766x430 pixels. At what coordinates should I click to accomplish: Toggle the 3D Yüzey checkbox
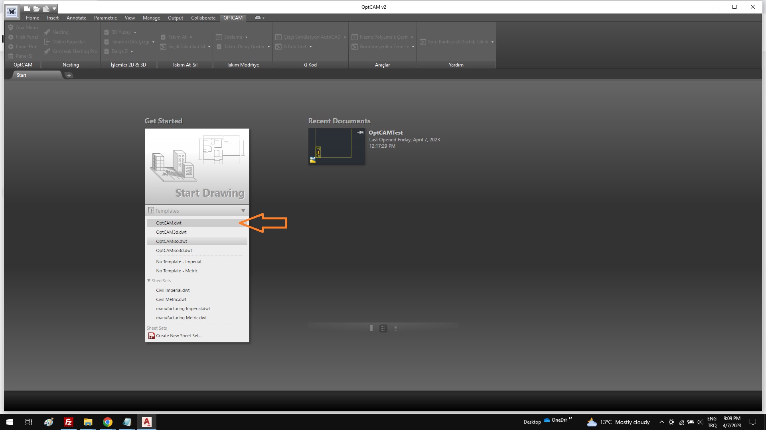[x=107, y=32]
